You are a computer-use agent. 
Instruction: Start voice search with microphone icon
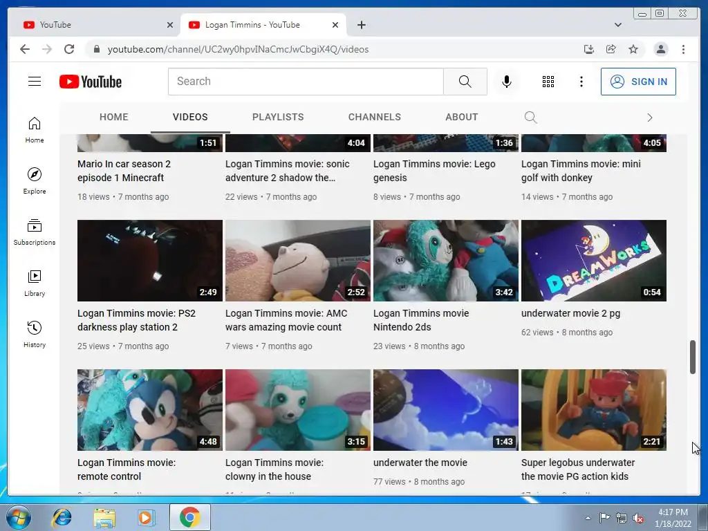[507, 82]
